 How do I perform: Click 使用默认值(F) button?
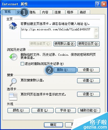coord(65,44)
